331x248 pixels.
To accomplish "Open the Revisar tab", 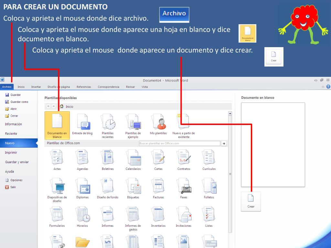I will click(x=131, y=87).
